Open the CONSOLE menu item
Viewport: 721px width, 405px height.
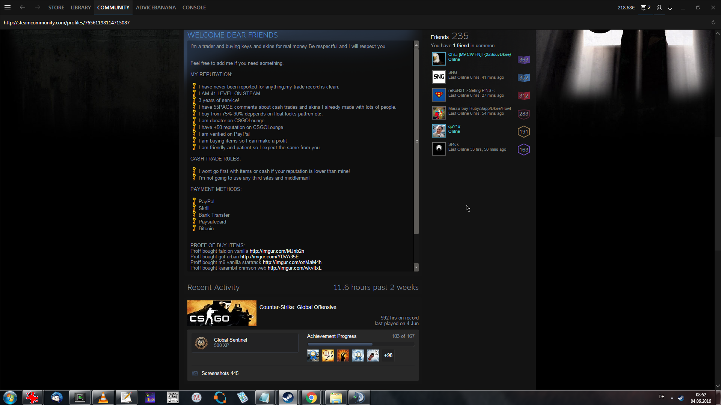[x=194, y=7]
